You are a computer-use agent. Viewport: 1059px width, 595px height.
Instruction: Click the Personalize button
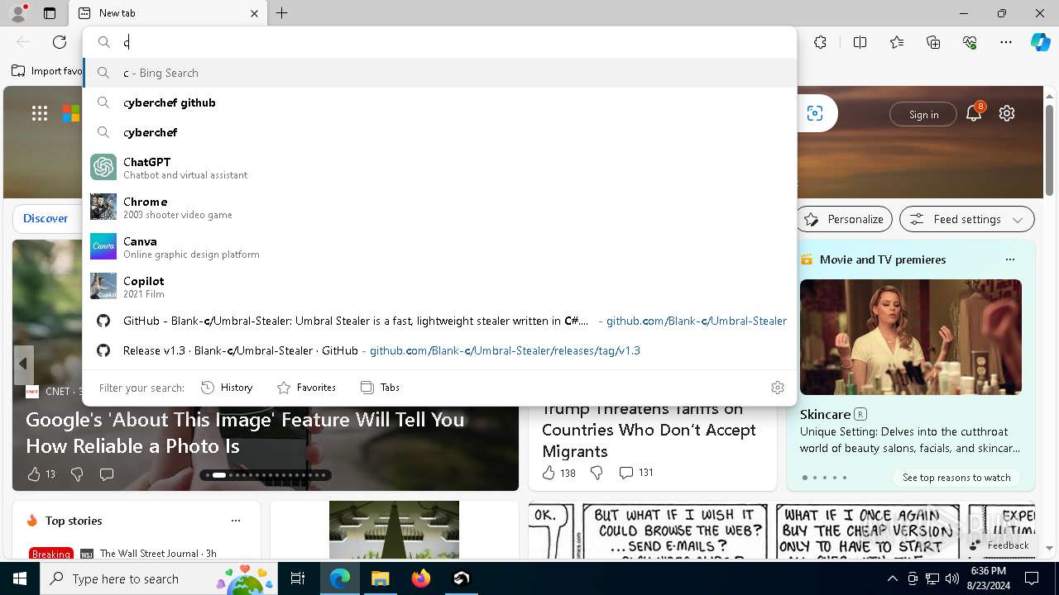coord(845,219)
